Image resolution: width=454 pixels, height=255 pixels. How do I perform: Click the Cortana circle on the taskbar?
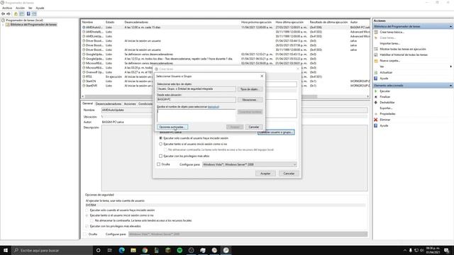click(98, 250)
